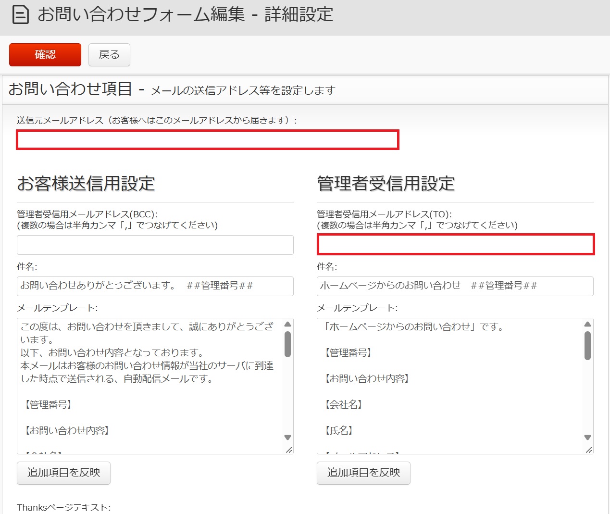Viewport: 610px width, 514px height.
Task: Click the admin template scrollbar down arrow
Action: click(587, 438)
